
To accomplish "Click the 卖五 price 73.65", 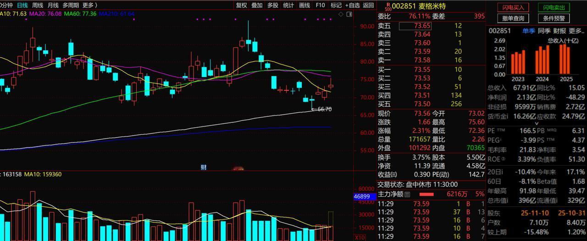I will point(422,26).
